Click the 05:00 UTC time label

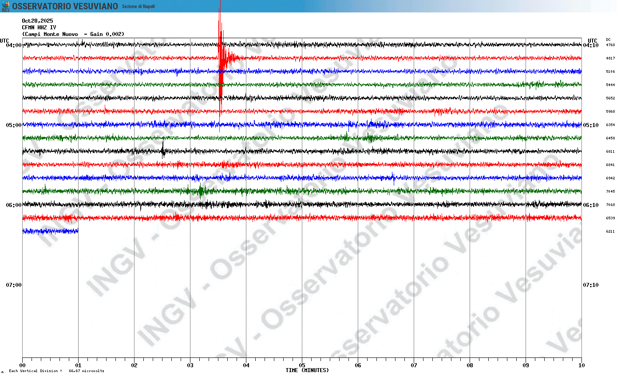click(14, 125)
